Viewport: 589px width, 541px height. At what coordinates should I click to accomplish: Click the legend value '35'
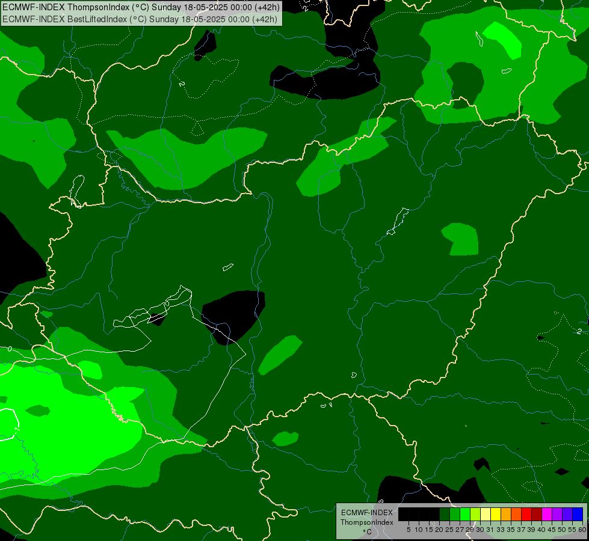[x=511, y=530]
